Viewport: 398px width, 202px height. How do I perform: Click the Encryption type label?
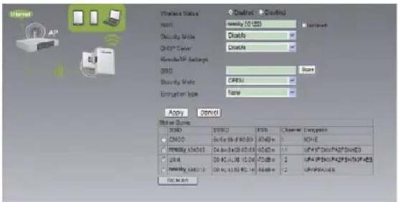pyautogui.click(x=179, y=94)
